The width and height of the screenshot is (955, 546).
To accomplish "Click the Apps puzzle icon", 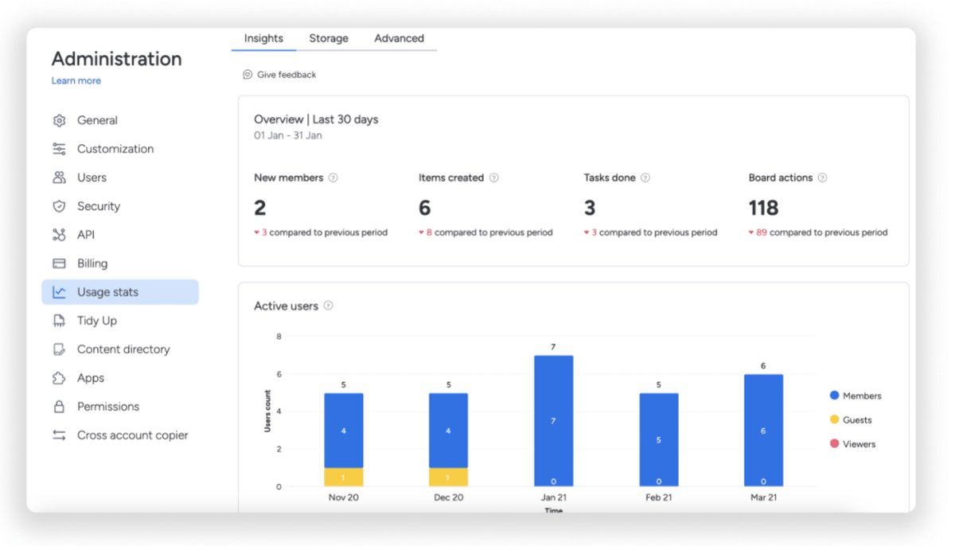I will (59, 378).
